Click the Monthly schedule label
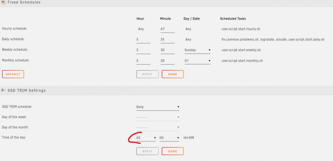Screen dimensions: 333x161 [x=16, y=60]
